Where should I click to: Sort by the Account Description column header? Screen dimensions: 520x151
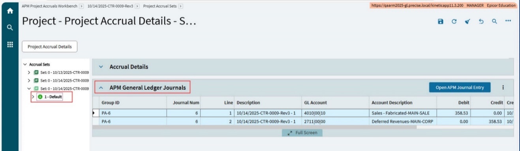pos(403,103)
